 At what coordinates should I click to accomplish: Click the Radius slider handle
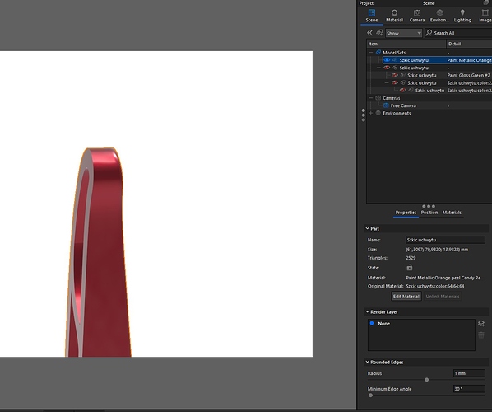(426, 380)
